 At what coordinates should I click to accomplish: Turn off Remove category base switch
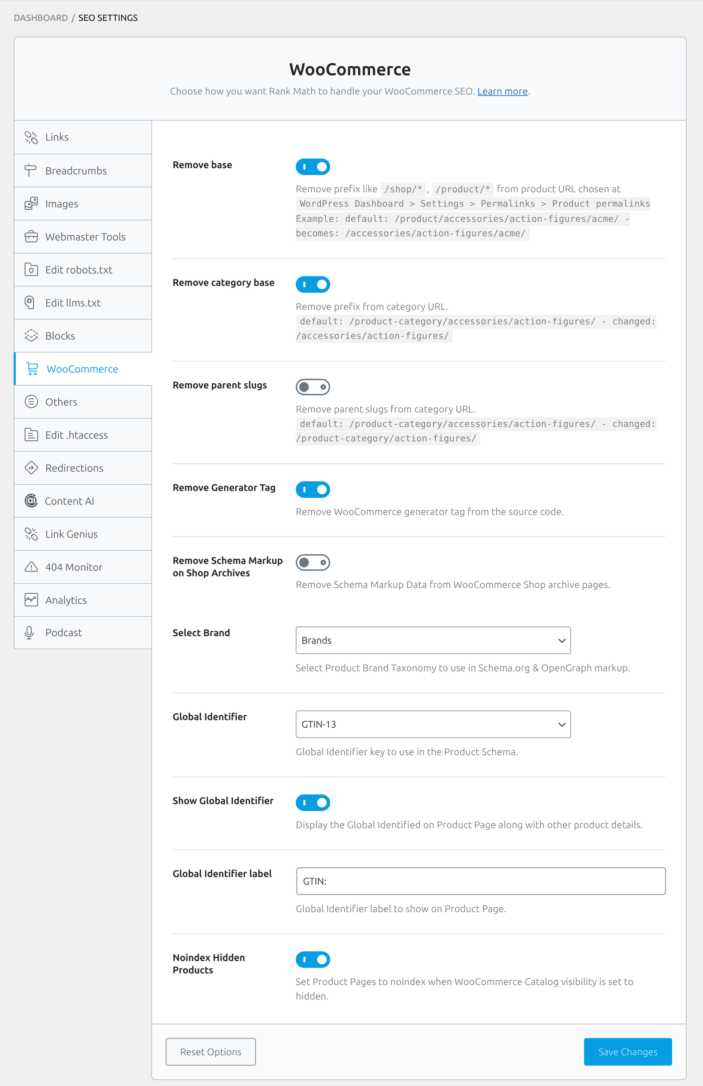[313, 284]
